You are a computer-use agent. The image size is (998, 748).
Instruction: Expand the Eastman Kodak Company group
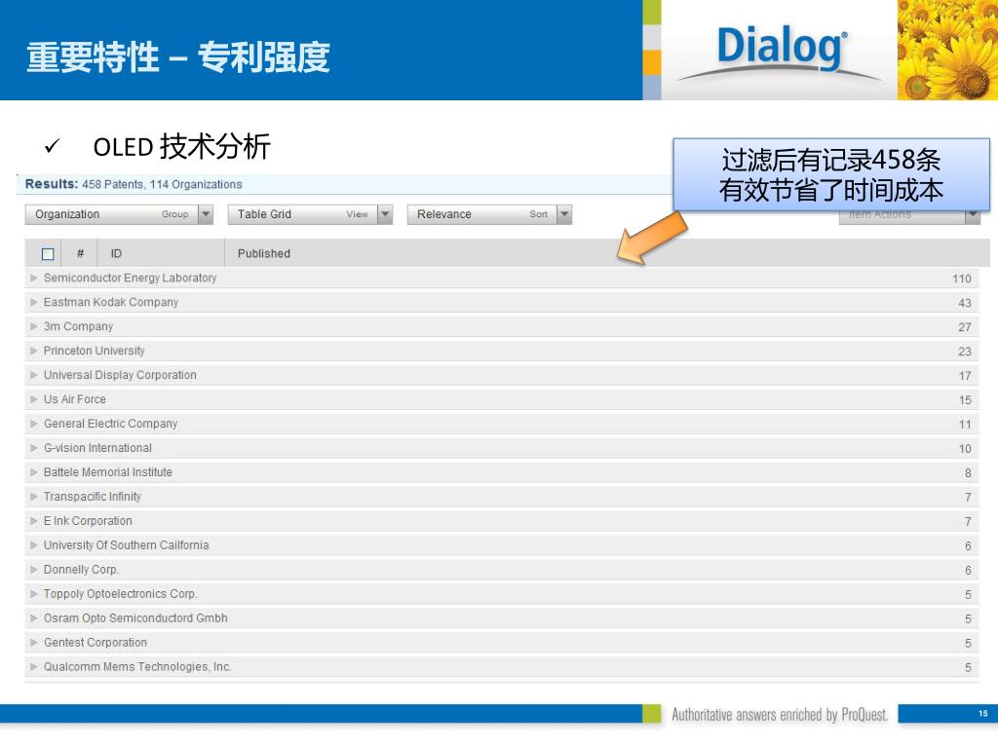pyautogui.click(x=34, y=302)
